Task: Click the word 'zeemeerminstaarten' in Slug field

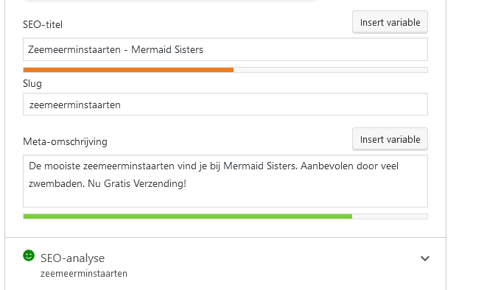Action: (74, 105)
